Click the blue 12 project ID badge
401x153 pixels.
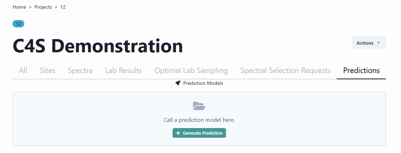18,24
